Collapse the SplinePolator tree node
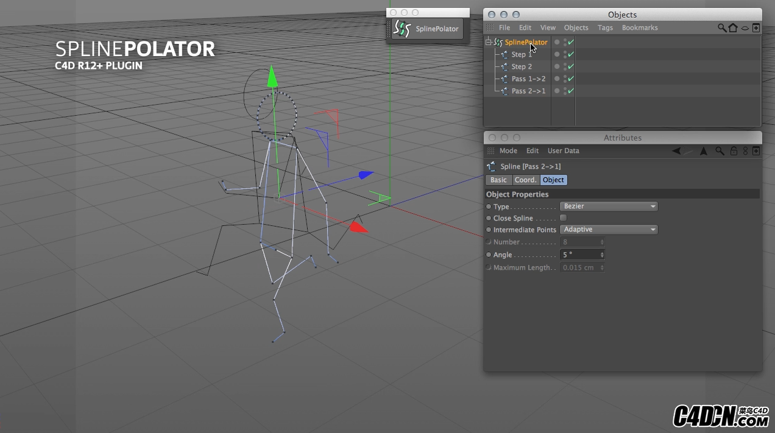Viewport: 775px width, 433px height. (x=489, y=42)
